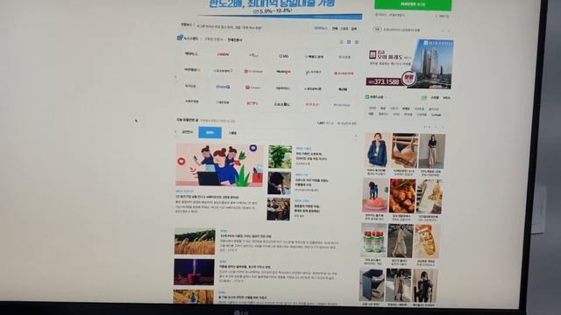Open thumbnail of person in golden field
561x315 pixels.
point(194,297)
